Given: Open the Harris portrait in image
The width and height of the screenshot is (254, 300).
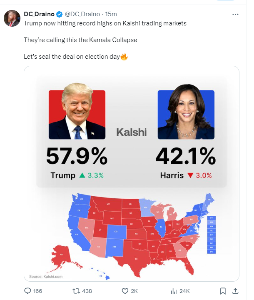Looking at the screenshot, I should 186,112.
